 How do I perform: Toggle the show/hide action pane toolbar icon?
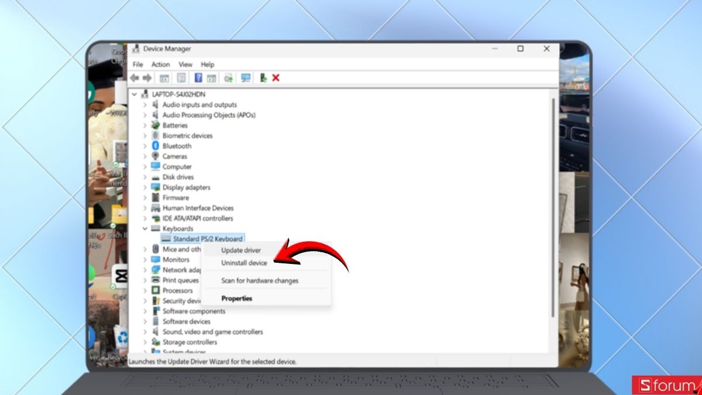[x=212, y=78]
